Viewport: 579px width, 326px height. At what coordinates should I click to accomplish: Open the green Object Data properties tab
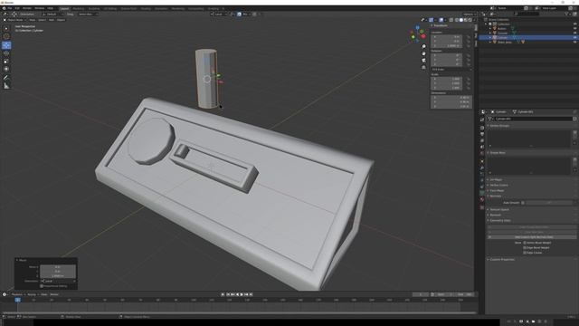[x=482, y=193]
